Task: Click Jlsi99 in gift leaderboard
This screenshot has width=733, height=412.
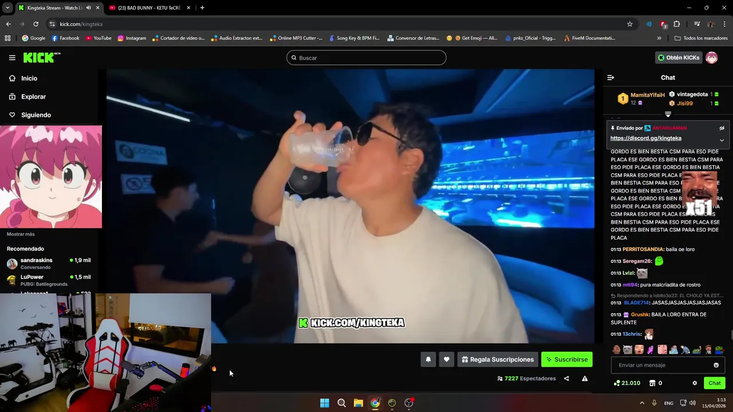Action: pos(684,104)
